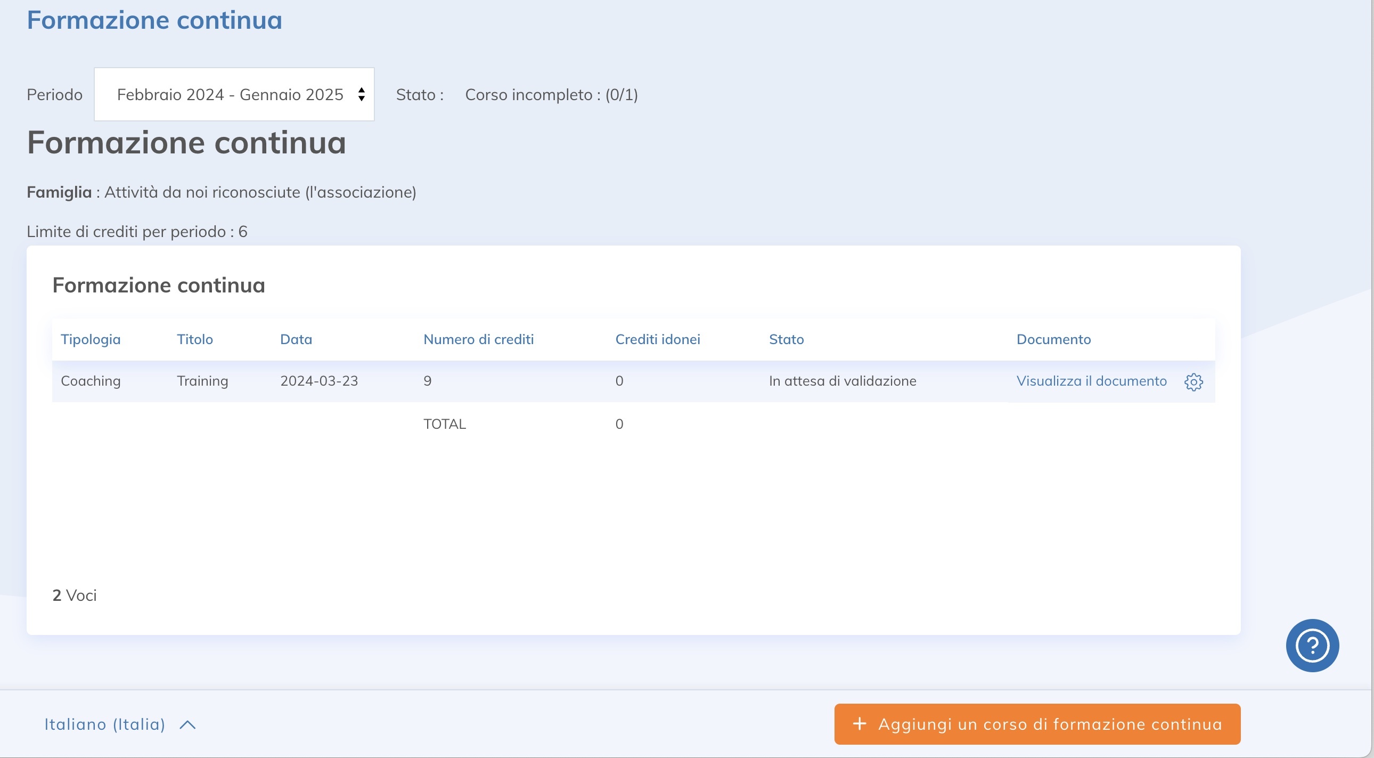Click the blue Formazione continua page heading

[154, 20]
